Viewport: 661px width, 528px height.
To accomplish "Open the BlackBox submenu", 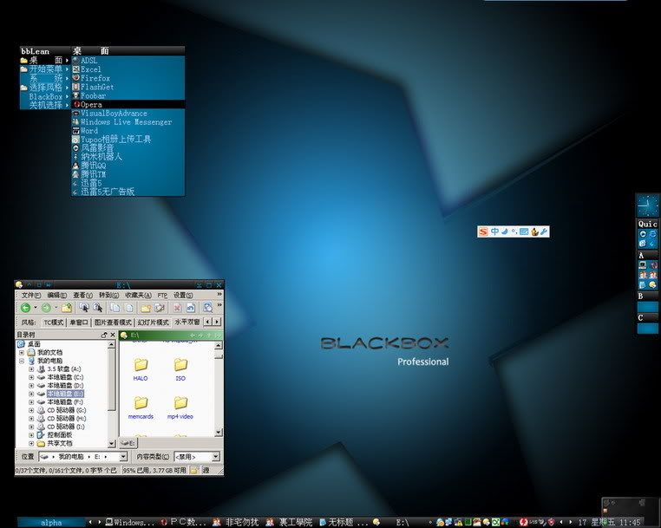I will [x=45, y=96].
